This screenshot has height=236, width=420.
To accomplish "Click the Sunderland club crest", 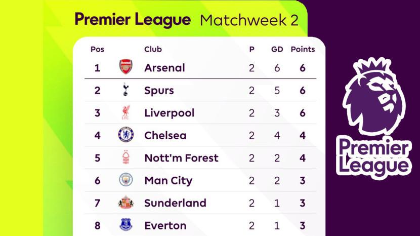I will pyautogui.click(x=125, y=203).
